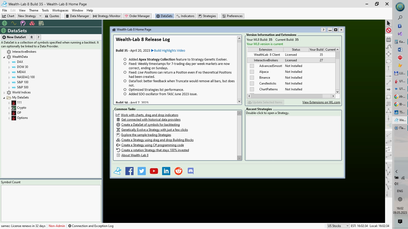Open the View menu
This screenshot has width=408, height=229.
(x=22, y=10)
